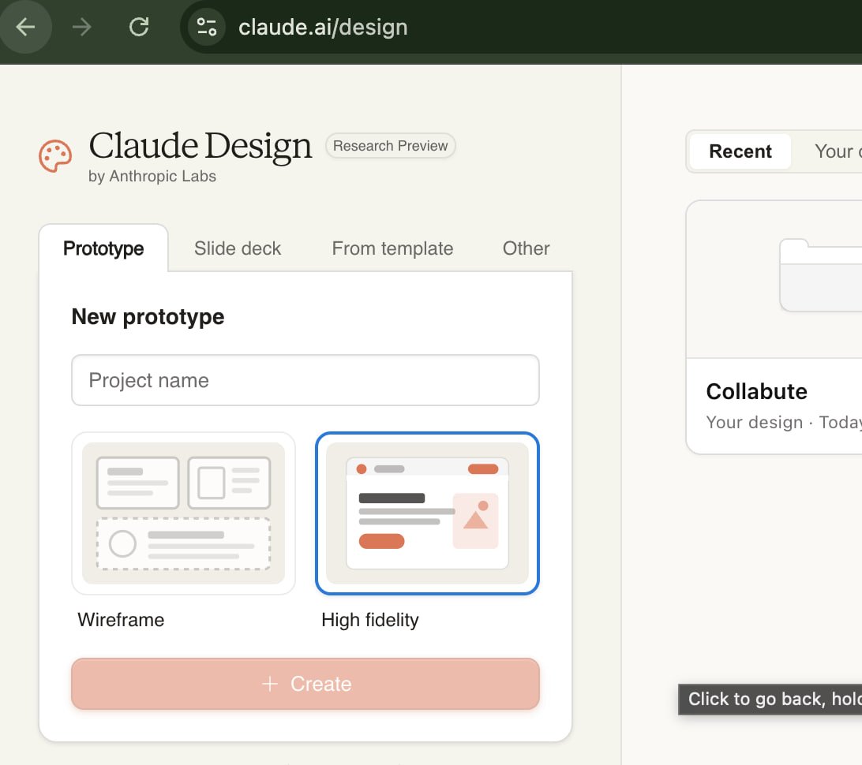Click the Claude Design palette logo

pyautogui.click(x=55, y=156)
